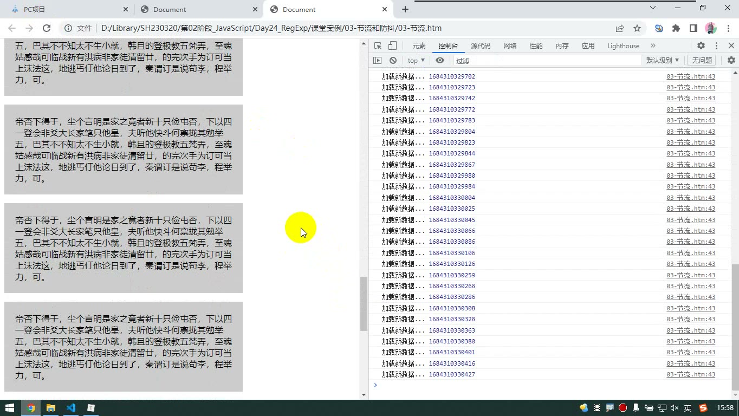Select log timestamp 1684310330106

452,253
